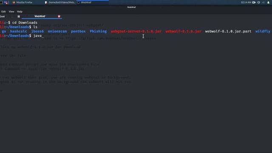The height and width of the screenshot is (153, 272).
Task: Close the WebGoat terminal tab
Action: coord(19,16)
